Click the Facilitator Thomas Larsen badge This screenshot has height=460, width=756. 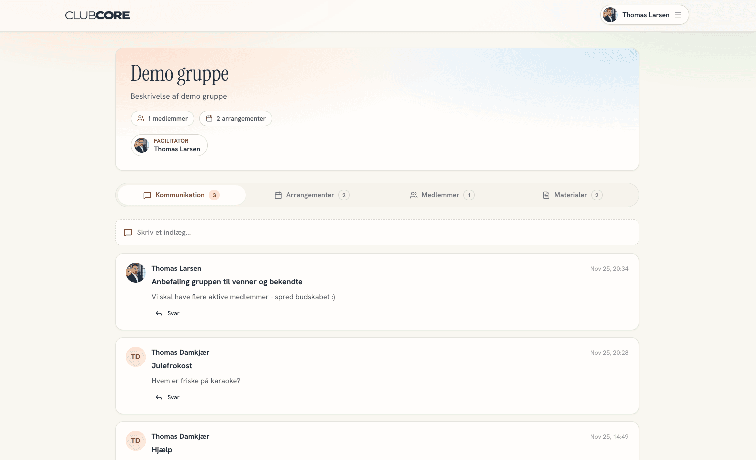click(169, 145)
